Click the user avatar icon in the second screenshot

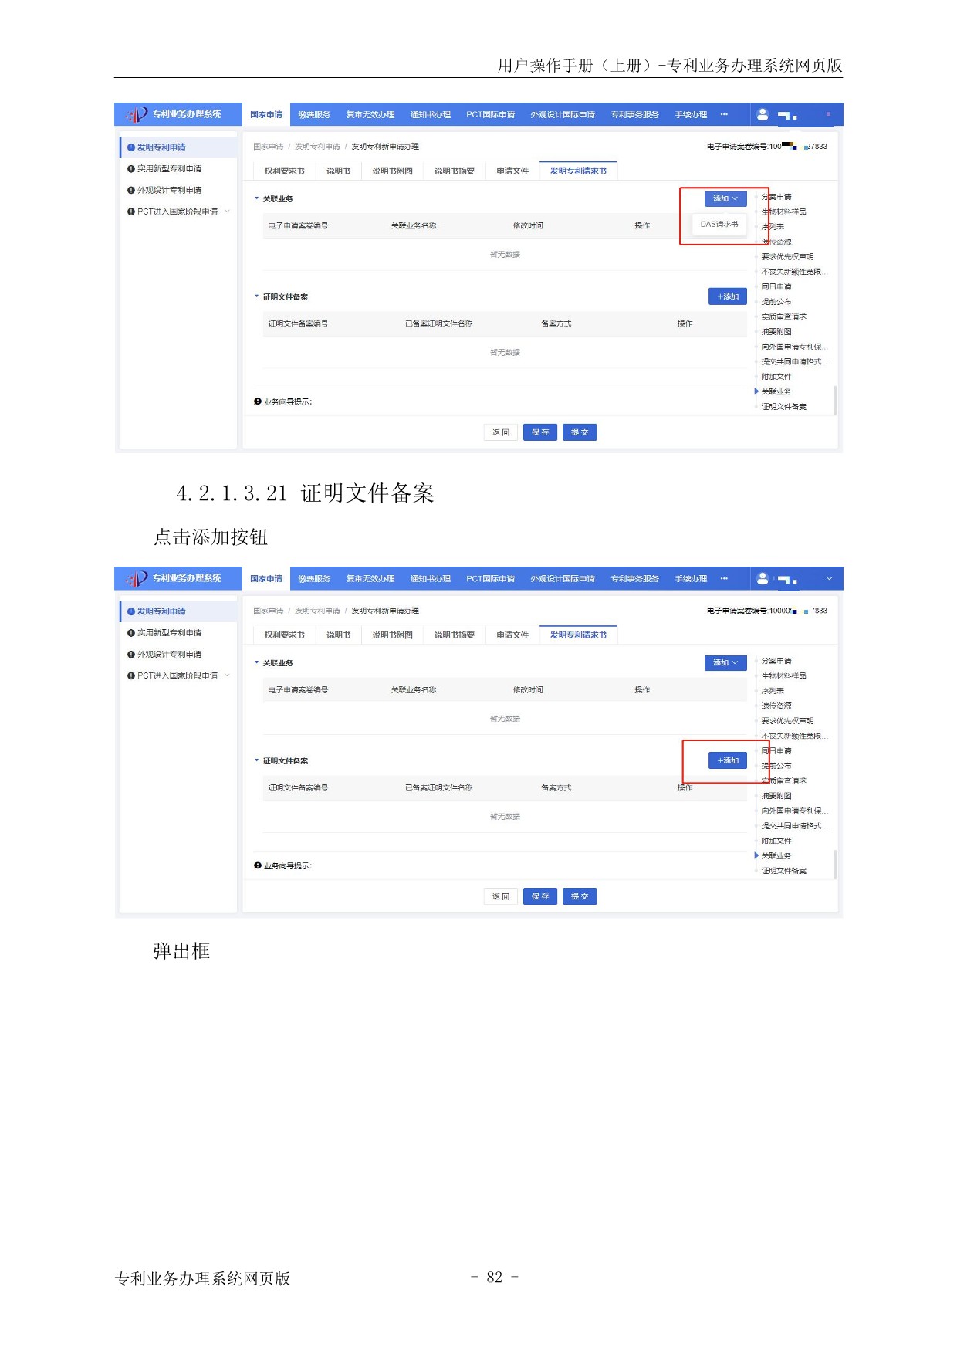tap(763, 578)
